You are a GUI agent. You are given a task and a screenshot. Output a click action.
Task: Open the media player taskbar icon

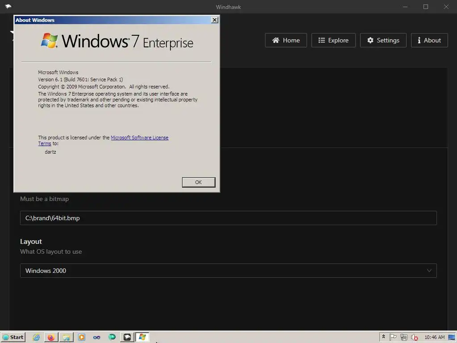(82, 337)
